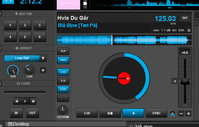Click the STR effect knob

[x=13, y=71]
